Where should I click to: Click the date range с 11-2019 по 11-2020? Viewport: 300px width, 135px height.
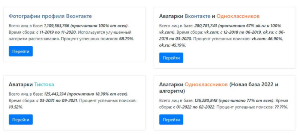tap(56, 32)
